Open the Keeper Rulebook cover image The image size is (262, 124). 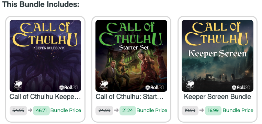(x=45, y=56)
